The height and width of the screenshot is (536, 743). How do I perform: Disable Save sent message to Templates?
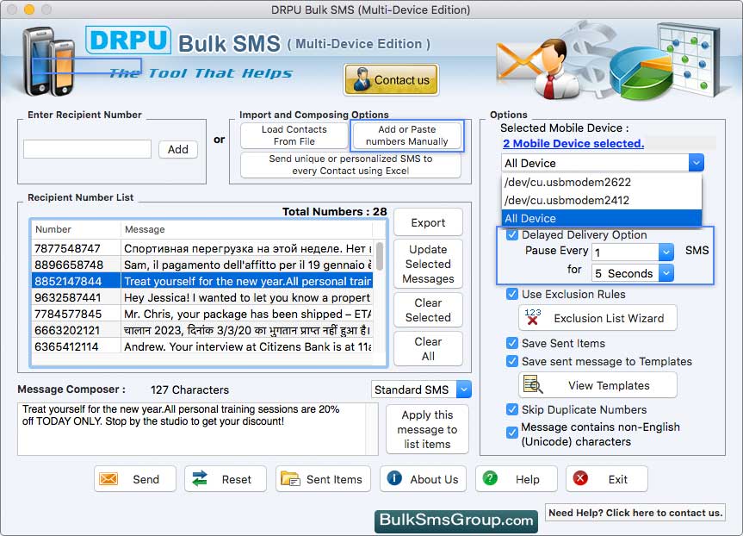(511, 361)
